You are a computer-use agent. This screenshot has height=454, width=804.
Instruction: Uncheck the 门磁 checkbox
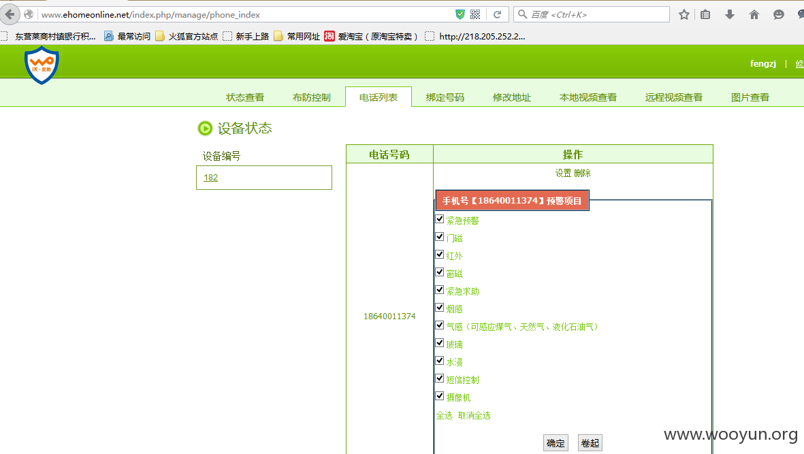(x=439, y=237)
